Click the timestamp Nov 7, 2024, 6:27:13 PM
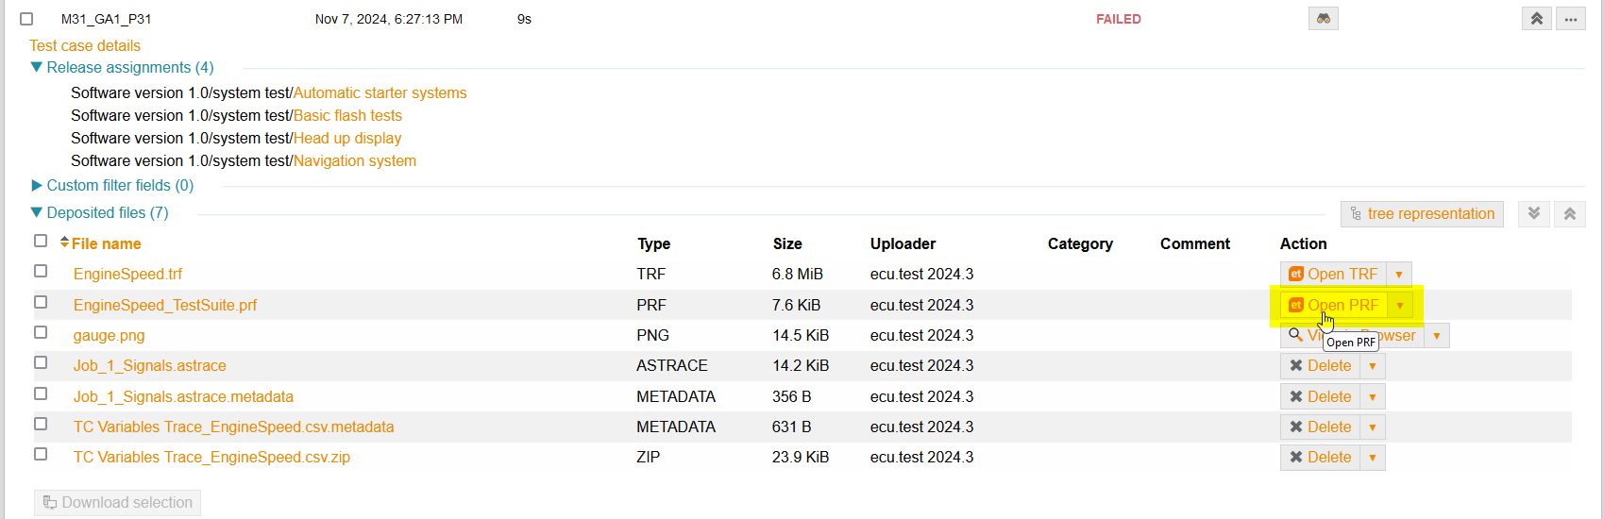The image size is (1604, 519). 389,19
